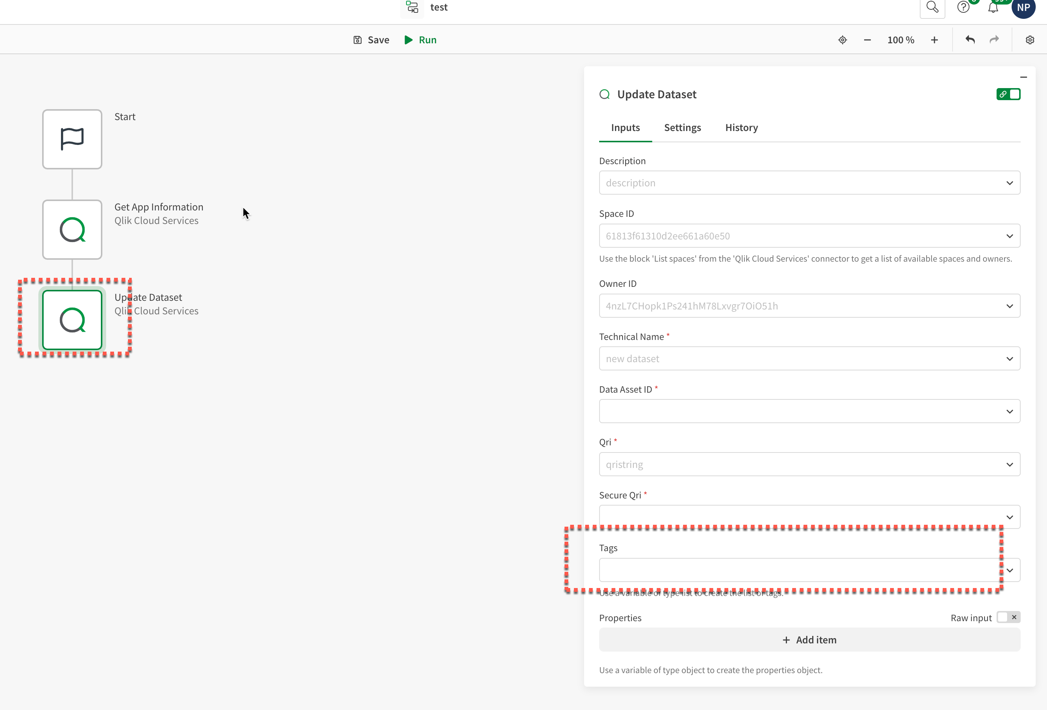Toggle the green link switch on Update Dataset

coord(1008,94)
